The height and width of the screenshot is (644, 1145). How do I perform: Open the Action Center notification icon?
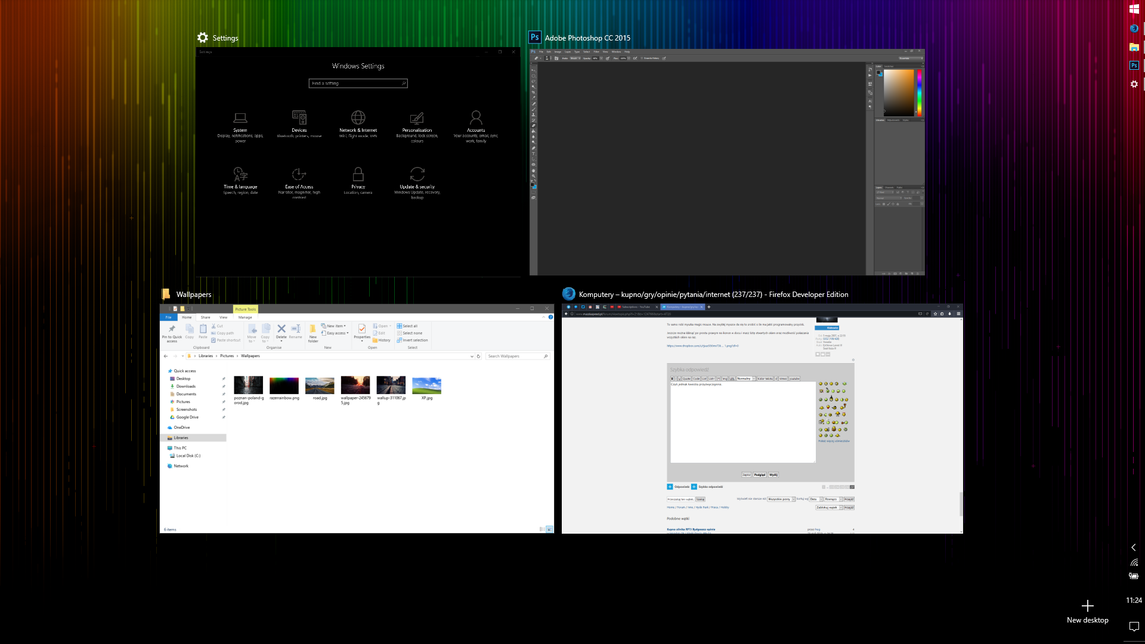click(1134, 626)
